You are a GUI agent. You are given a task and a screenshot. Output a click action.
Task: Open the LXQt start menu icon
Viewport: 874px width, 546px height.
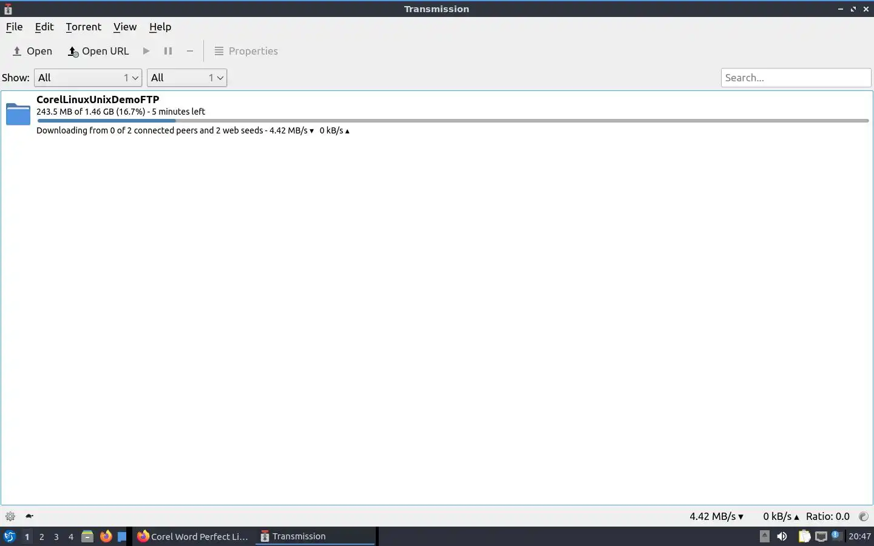(9, 536)
